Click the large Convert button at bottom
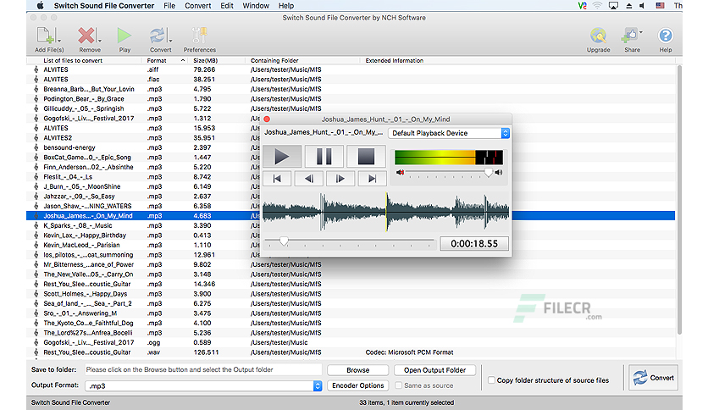Screen dimensions: 708x410 653,378
